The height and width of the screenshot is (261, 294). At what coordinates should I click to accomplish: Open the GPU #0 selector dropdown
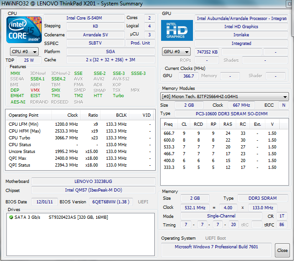click(177, 52)
